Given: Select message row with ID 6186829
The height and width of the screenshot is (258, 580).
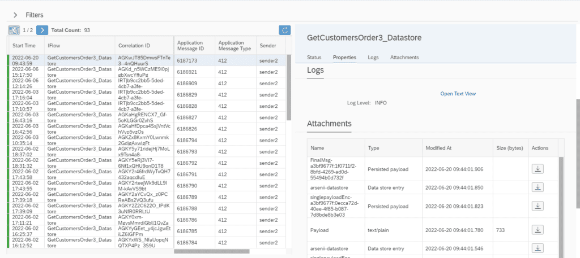Looking at the screenshot, I should point(147,95).
